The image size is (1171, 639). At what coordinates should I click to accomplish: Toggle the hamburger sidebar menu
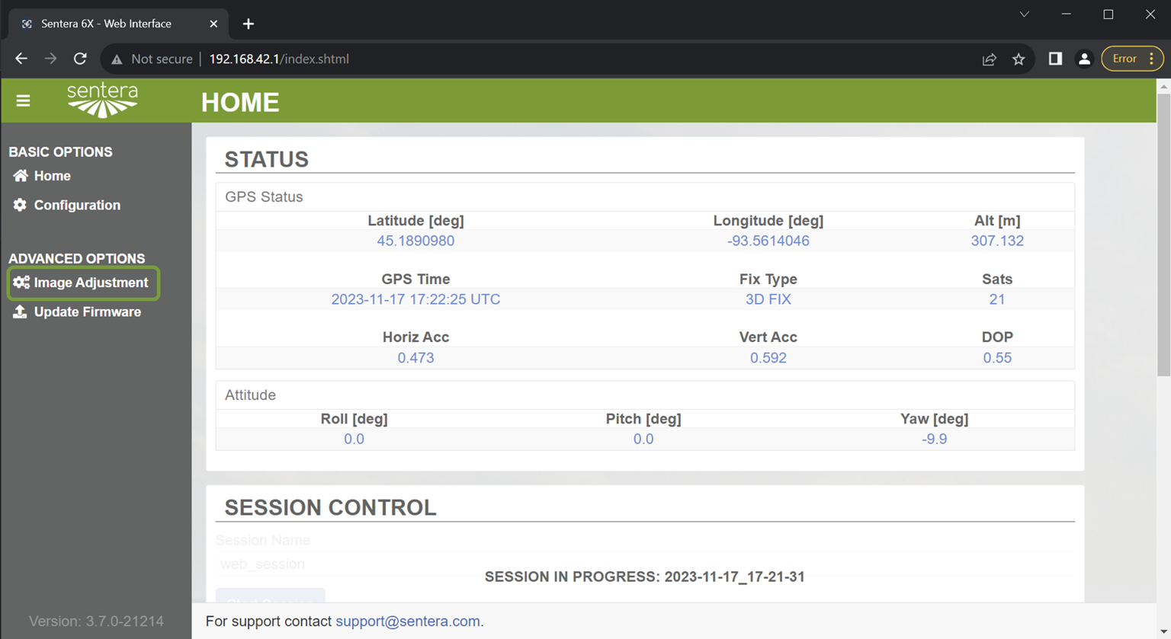click(x=23, y=101)
